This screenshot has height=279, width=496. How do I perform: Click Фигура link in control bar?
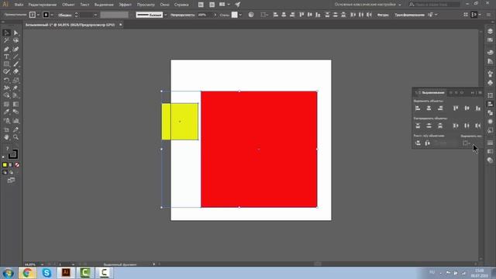coord(383,15)
